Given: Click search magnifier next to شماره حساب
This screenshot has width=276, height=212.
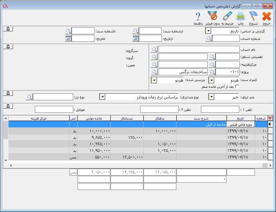Looking at the screenshot, I should coord(209,39).
